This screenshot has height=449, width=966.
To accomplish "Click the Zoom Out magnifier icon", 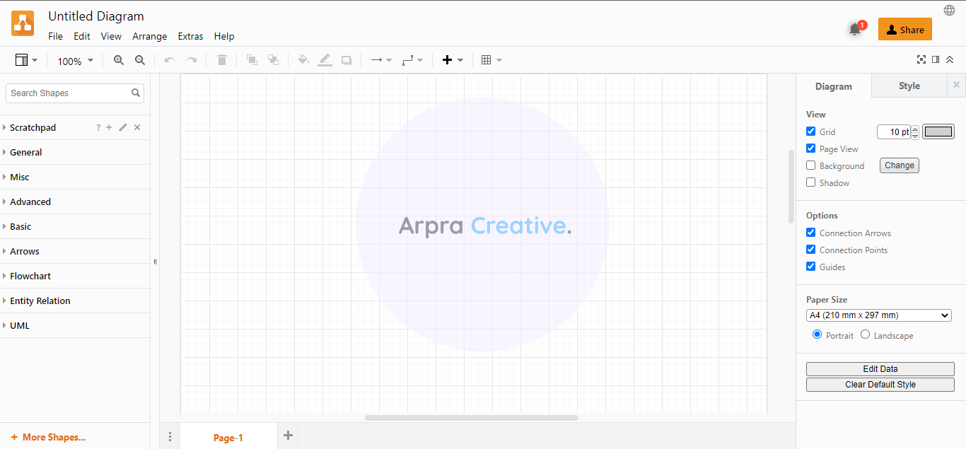I will point(140,61).
